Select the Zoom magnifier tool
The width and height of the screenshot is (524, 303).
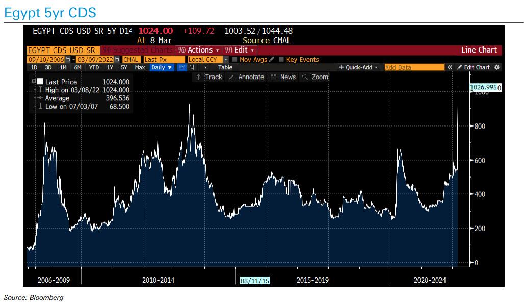coord(315,77)
